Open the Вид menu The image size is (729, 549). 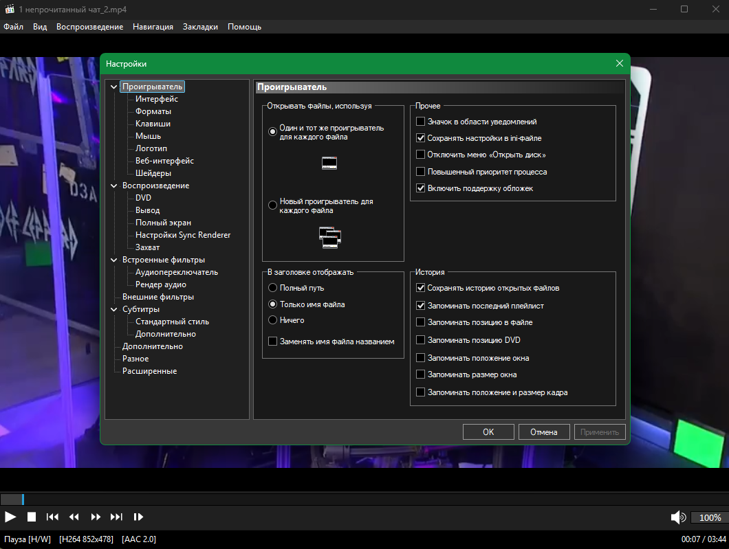pyautogui.click(x=40, y=27)
